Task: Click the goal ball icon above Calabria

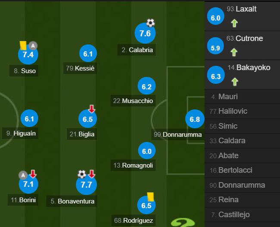Action: (150, 23)
